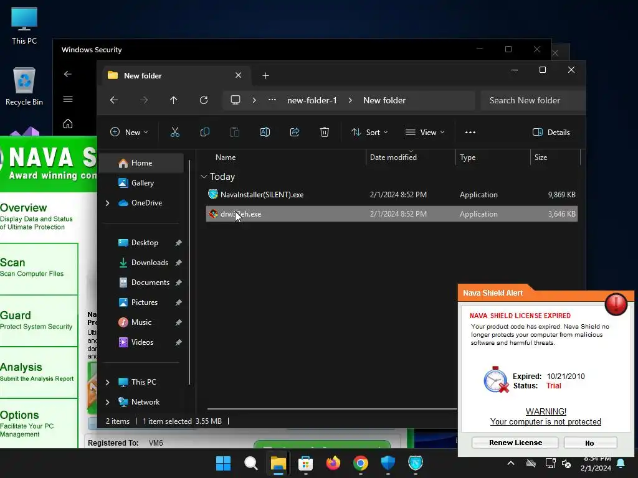Open Nava Shield Scan section
Screen dimensions: 638x478
point(39,269)
